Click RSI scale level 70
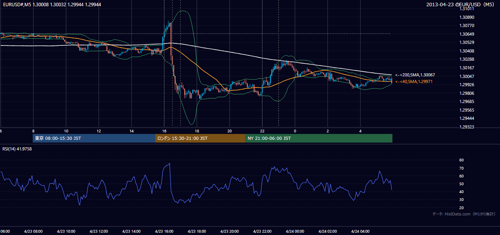Viewport: 500px width, 235px height. pos(462,168)
